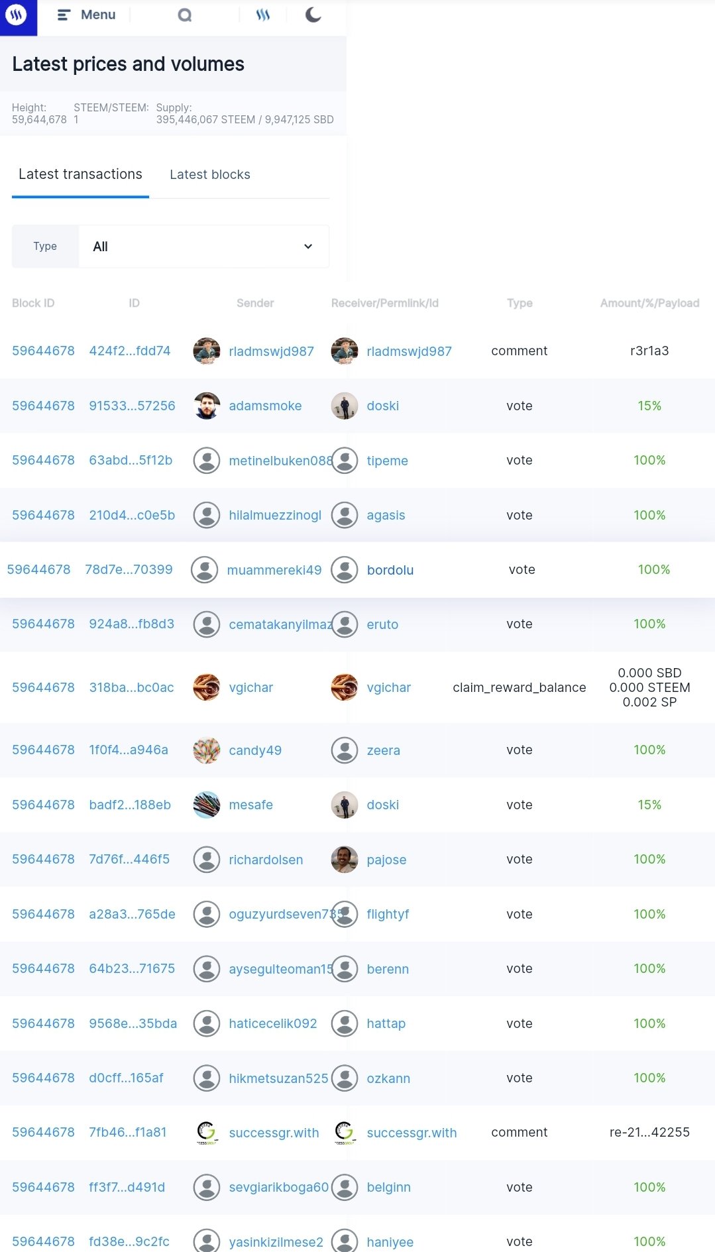715x1252 pixels.
Task: Open transaction ID 424f2...fdd74
Action: pyautogui.click(x=130, y=351)
